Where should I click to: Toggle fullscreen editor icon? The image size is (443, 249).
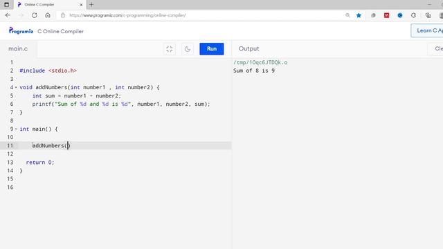(x=170, y=49)
